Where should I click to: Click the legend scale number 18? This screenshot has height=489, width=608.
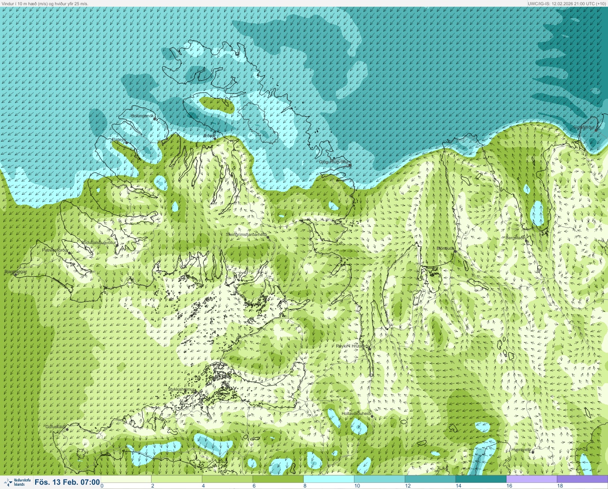coord(560,486)
